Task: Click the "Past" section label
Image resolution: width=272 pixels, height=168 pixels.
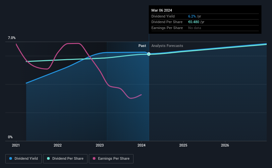Action: point(142,46)
